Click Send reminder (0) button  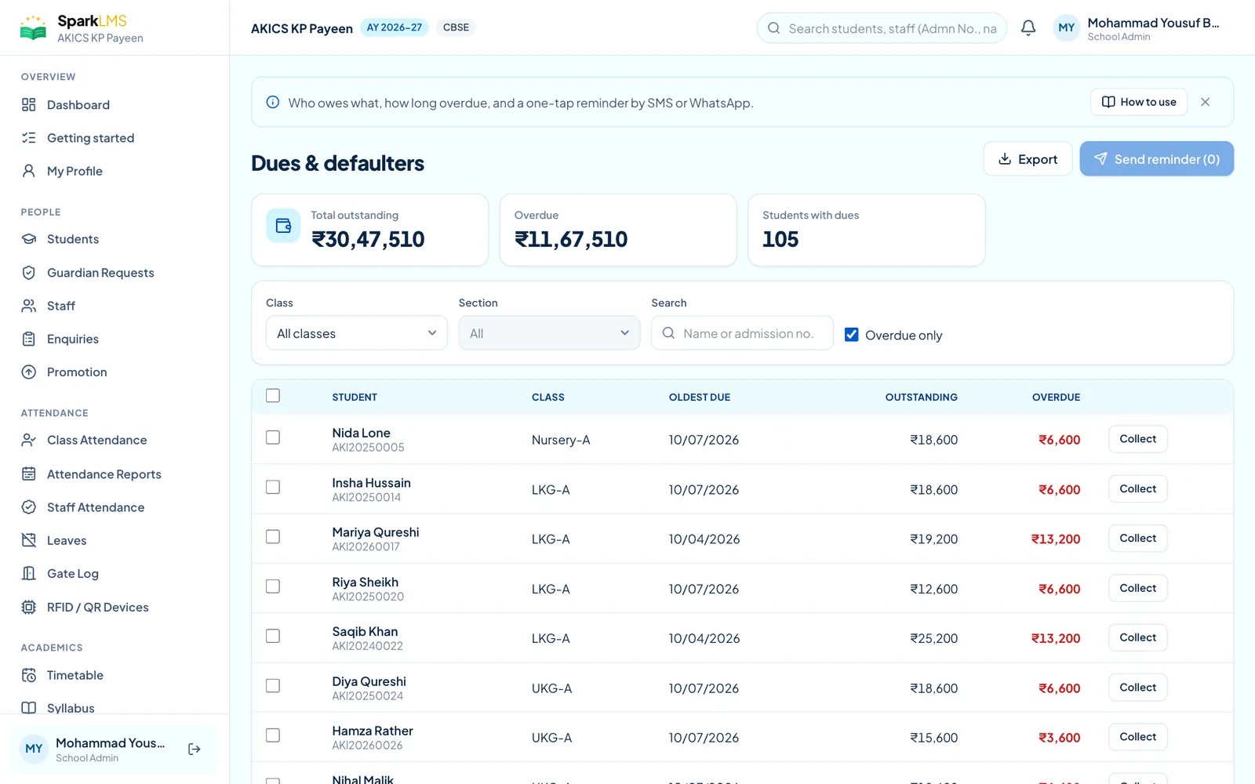[x=1156, y=159]
